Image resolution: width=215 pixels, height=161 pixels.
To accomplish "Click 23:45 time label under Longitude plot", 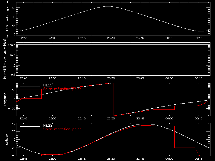I will coord(140,119).
